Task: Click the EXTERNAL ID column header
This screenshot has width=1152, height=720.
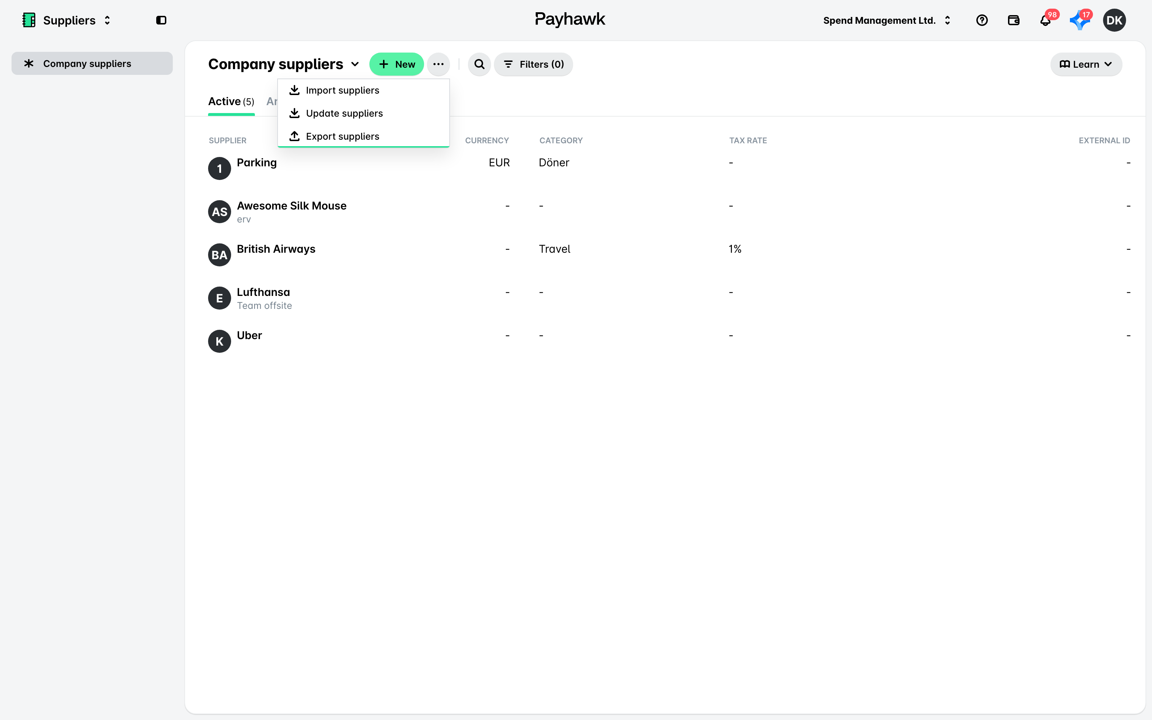Action: 1104,140
